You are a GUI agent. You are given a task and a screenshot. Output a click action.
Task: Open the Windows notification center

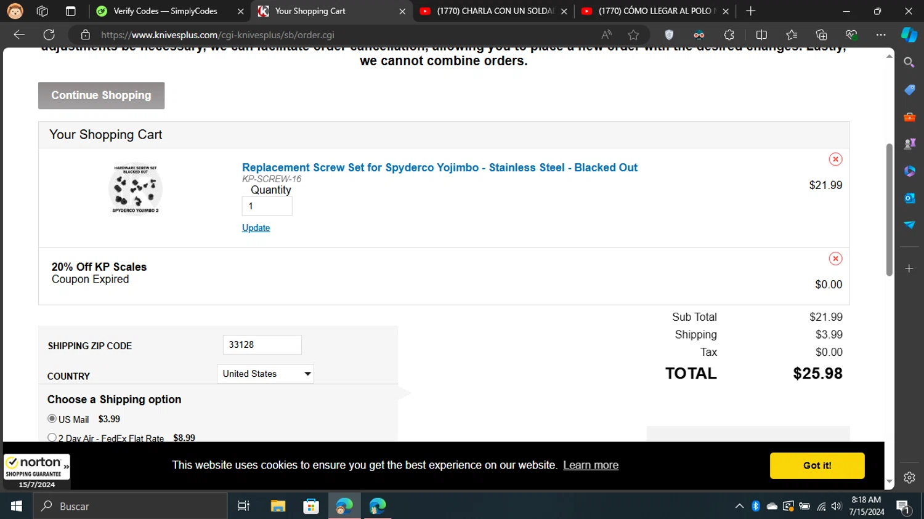click(904, 507)
